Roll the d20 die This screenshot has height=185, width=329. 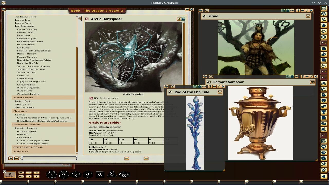[51, 174]
